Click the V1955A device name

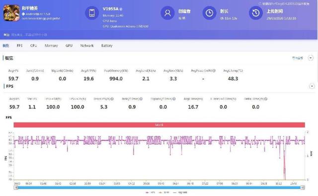(x=110, y=9)
